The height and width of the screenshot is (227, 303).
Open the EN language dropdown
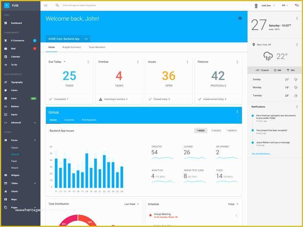point(285,5)
